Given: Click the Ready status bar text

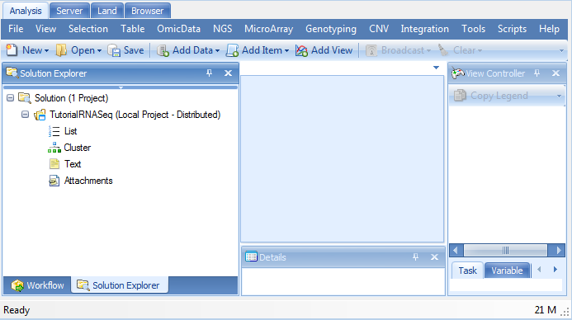Looking at the screenshot, I should pos(17,310).
